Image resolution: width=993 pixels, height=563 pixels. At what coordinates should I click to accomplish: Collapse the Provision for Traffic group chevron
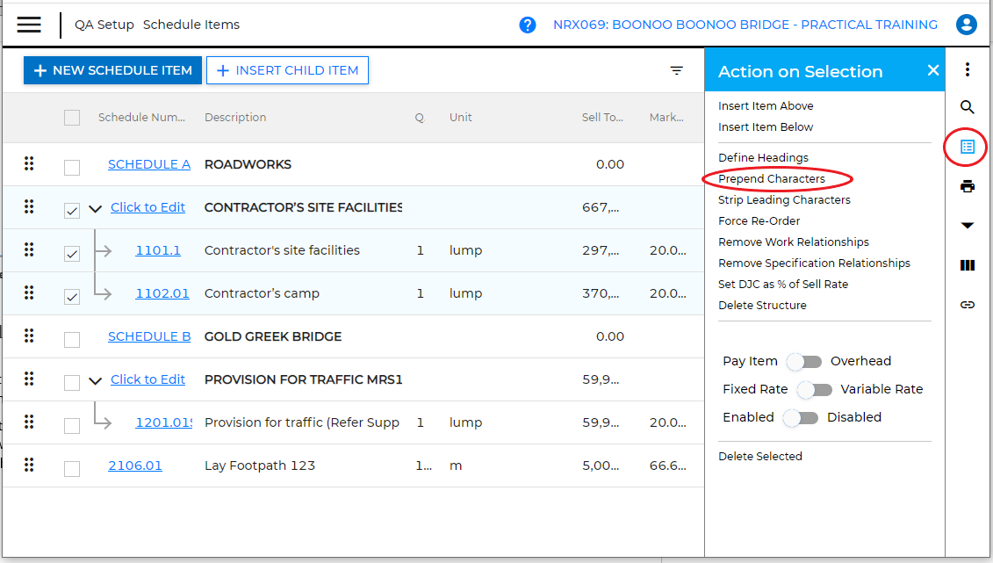tap(95, 380)
